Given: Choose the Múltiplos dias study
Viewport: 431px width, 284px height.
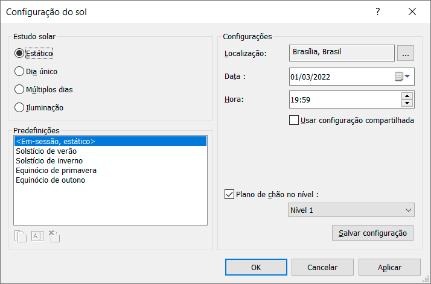Looking at the screenshot, I should click(19, 89).
